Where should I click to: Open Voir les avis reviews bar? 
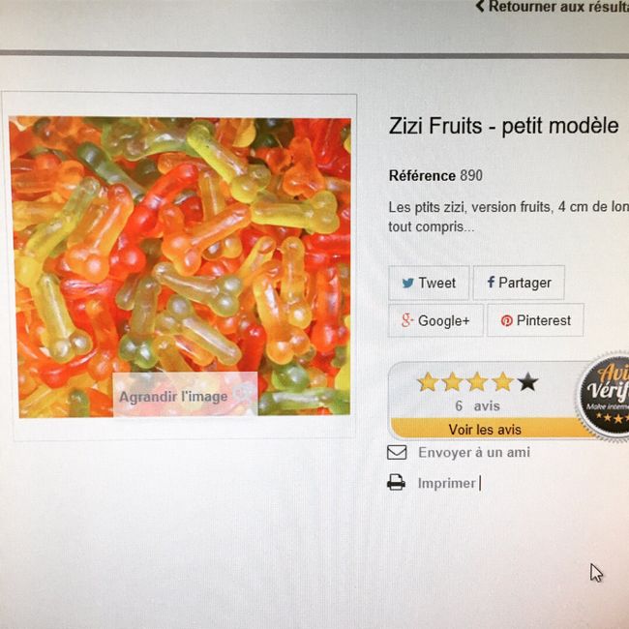coord(485,430)
